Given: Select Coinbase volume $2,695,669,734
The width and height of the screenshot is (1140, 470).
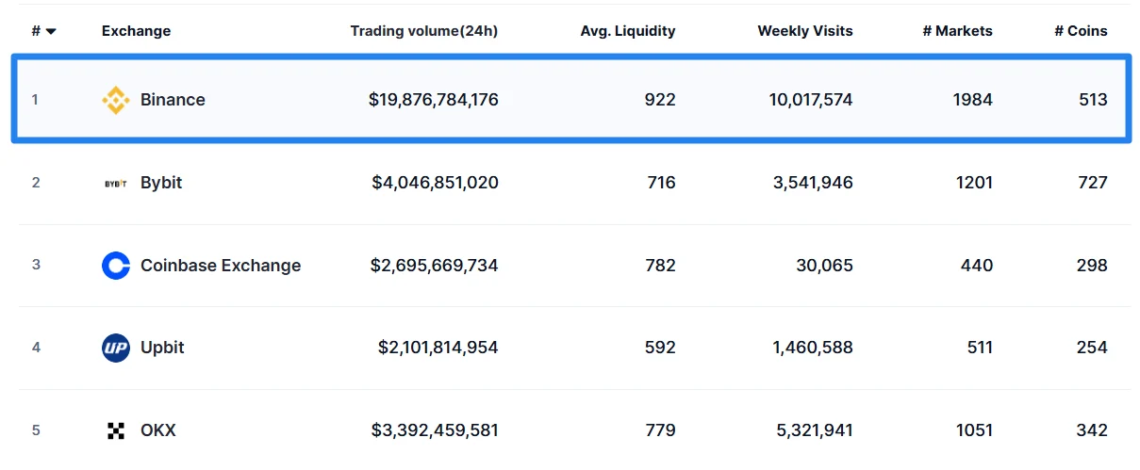Looking at the screenshot, I should 435,266.
